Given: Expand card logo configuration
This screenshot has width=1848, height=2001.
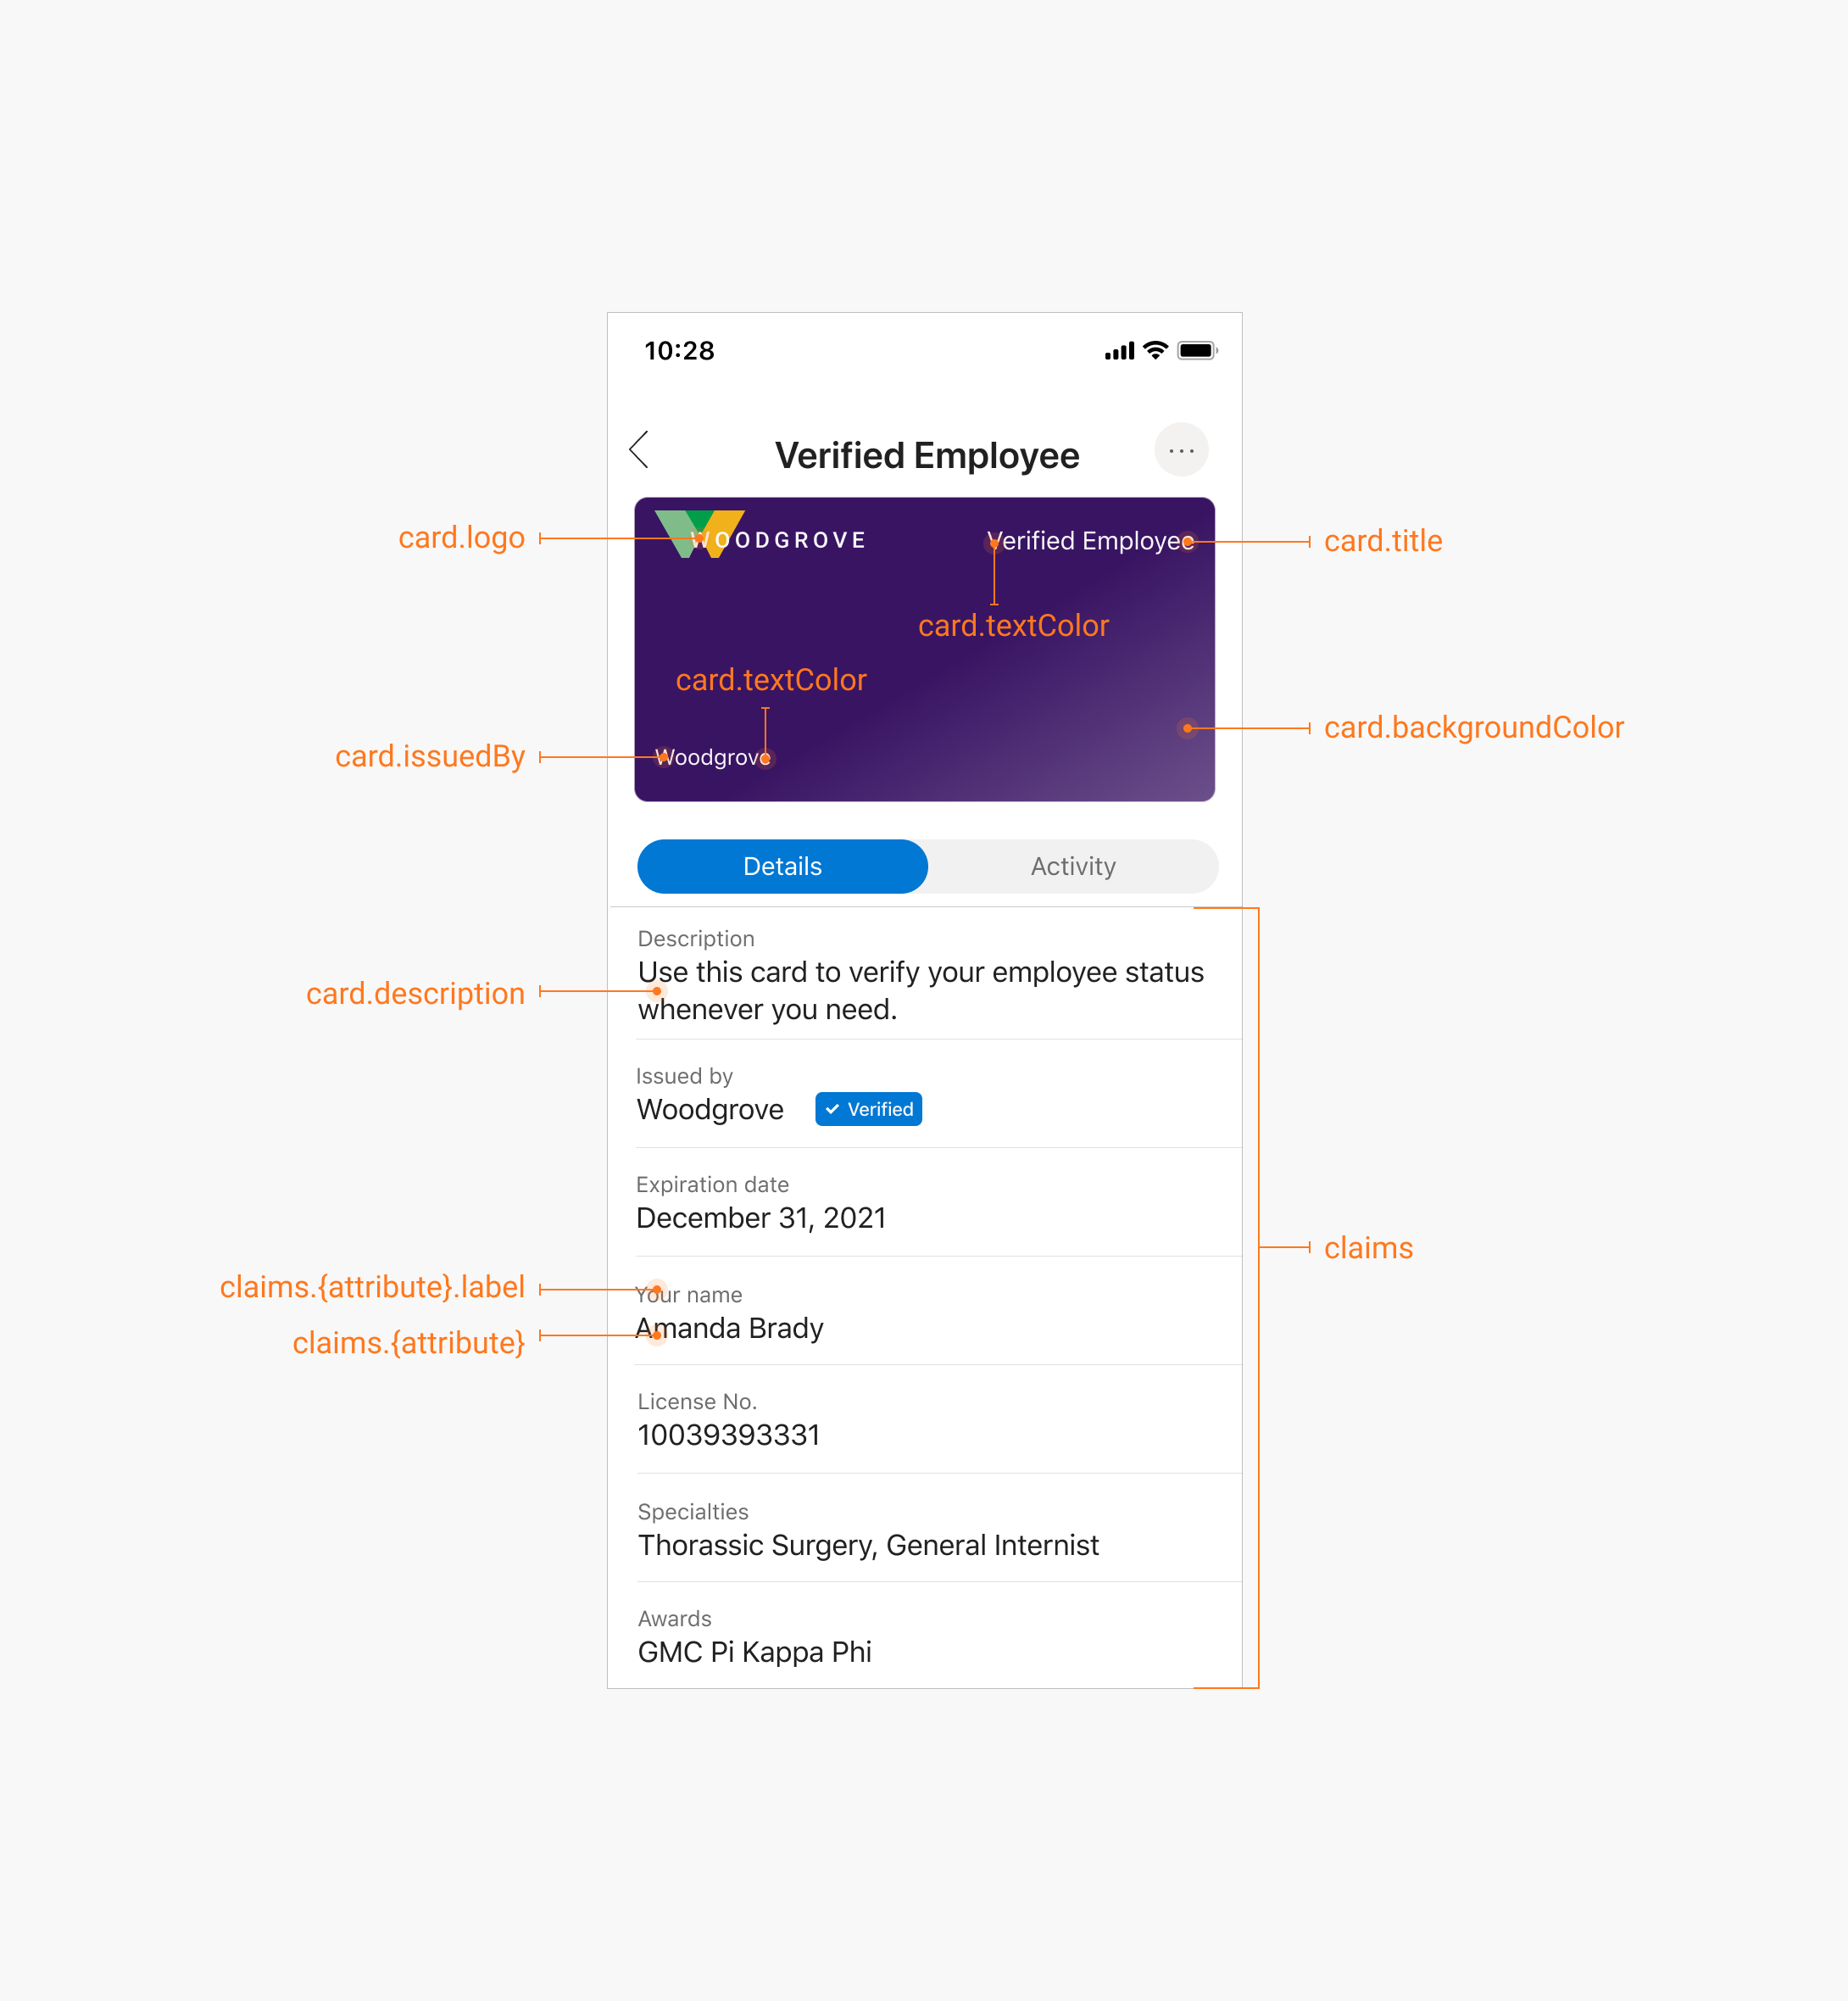Looking at the screenshot, I should (x=462, y=537).
